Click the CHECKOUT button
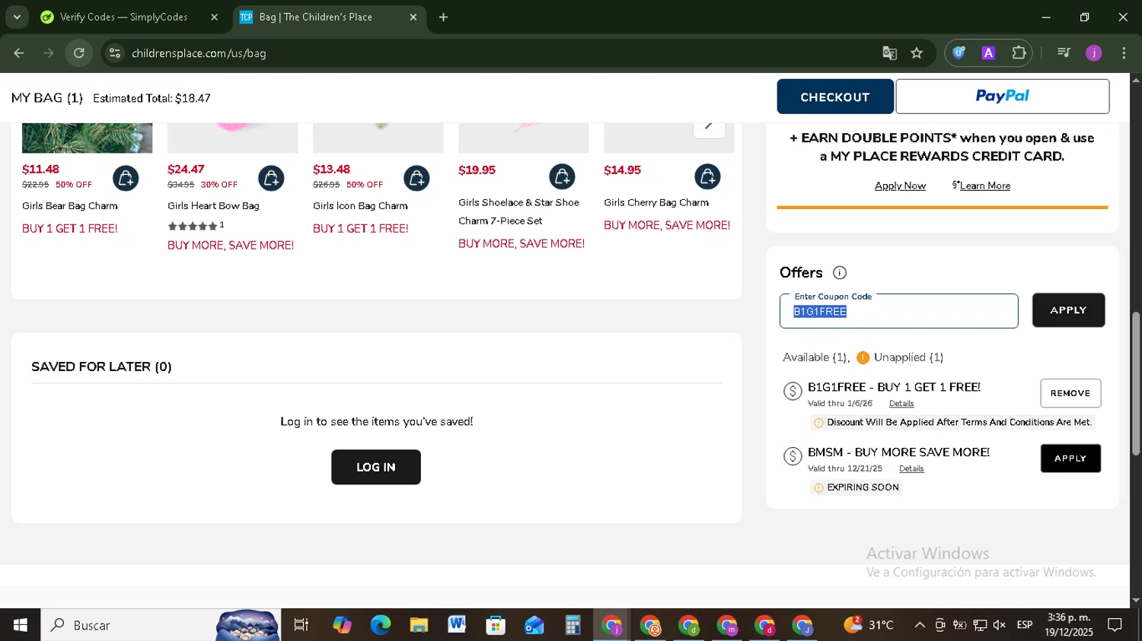This screenshot has height=641, width=1142. pos(835,97)
